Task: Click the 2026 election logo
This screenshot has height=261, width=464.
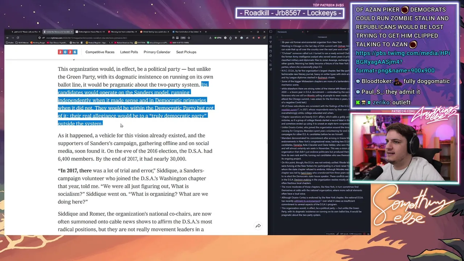Action: (x=67, y=52)
